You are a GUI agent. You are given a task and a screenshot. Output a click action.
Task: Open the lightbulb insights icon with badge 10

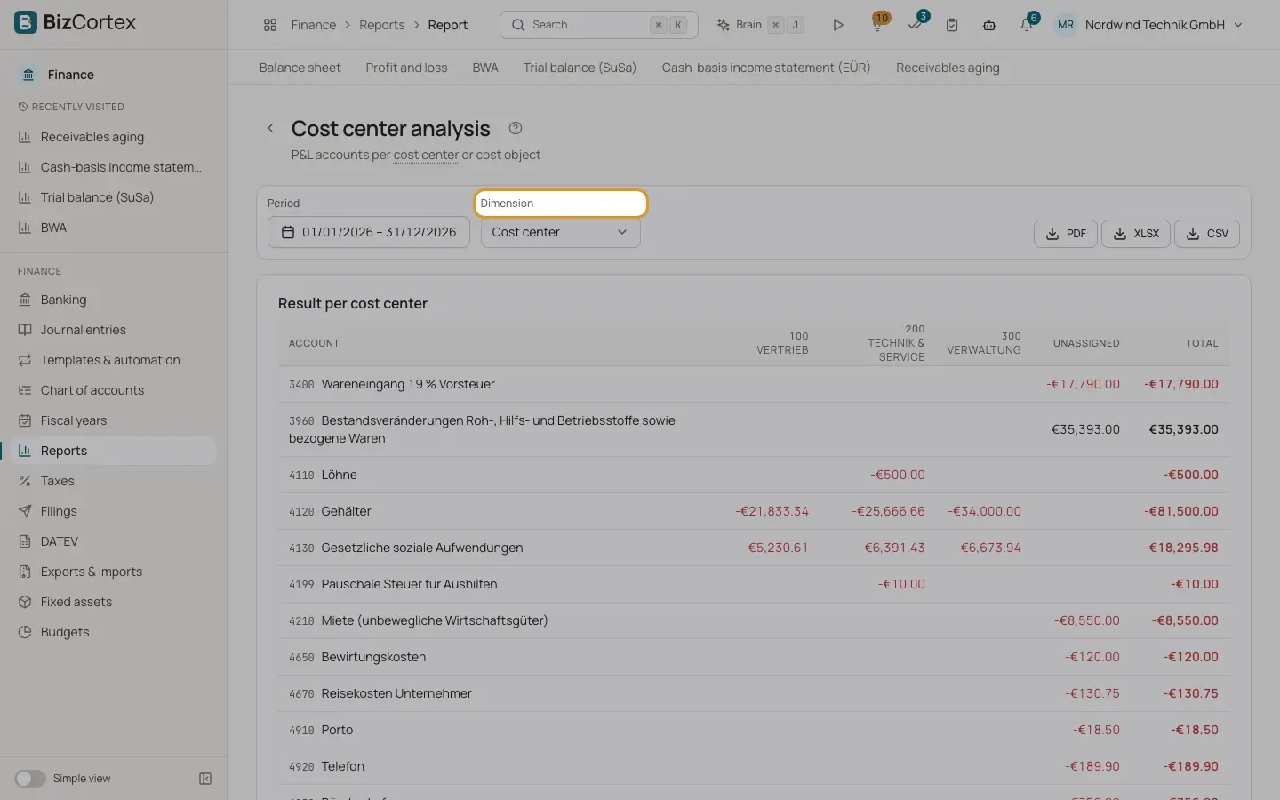[878, 24]
